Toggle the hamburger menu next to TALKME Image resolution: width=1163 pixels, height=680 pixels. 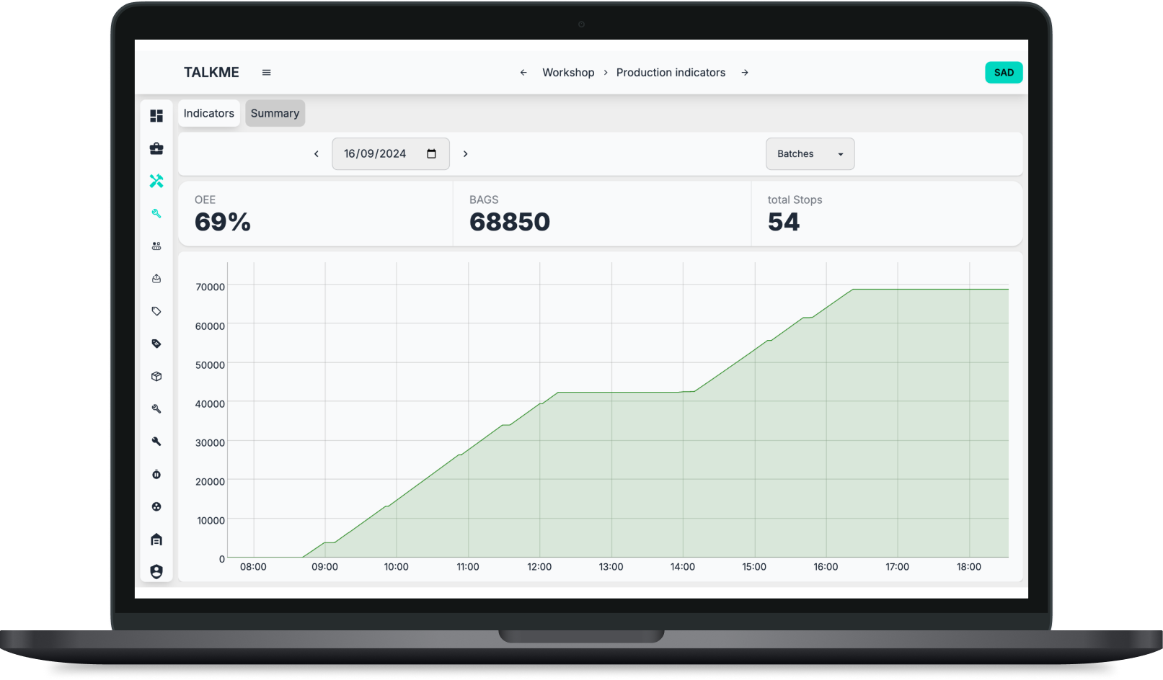[x=267, y=73]
